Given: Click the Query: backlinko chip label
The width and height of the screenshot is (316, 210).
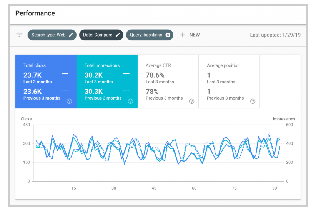Looking at the screenshot, I should point(146,35).
